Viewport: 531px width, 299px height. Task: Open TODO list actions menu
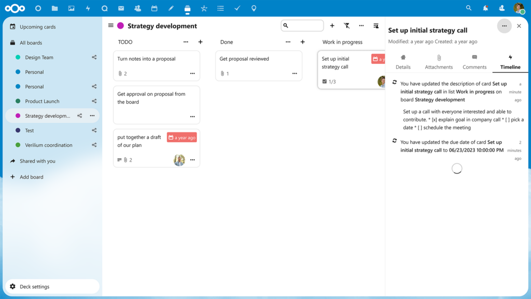coord(186,42)
